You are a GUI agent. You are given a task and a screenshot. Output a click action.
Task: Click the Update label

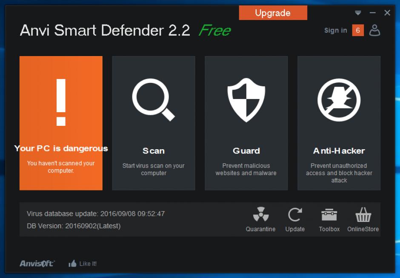295,229
